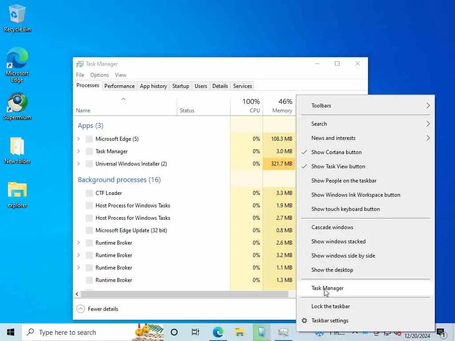Open the Windows Start button

click(11, 332)
